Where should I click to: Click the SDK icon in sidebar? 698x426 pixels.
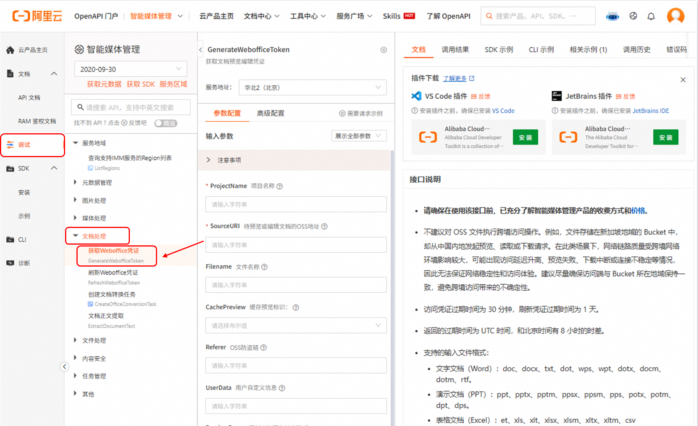(x=10, y=168)
